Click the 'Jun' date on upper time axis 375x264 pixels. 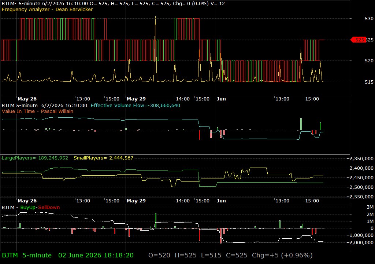[x=221, y=99]
